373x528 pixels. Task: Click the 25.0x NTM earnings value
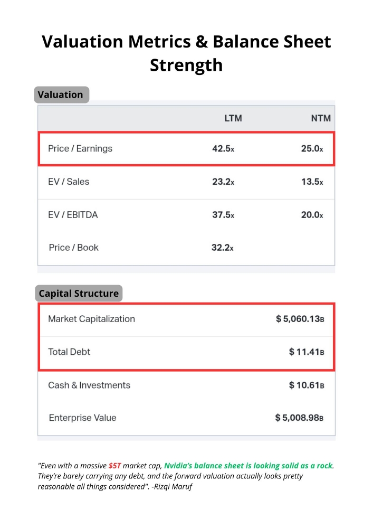(312, 149)
